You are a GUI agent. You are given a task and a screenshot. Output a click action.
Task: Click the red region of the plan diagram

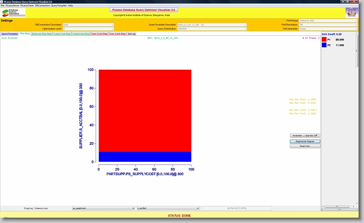(145, 109)
